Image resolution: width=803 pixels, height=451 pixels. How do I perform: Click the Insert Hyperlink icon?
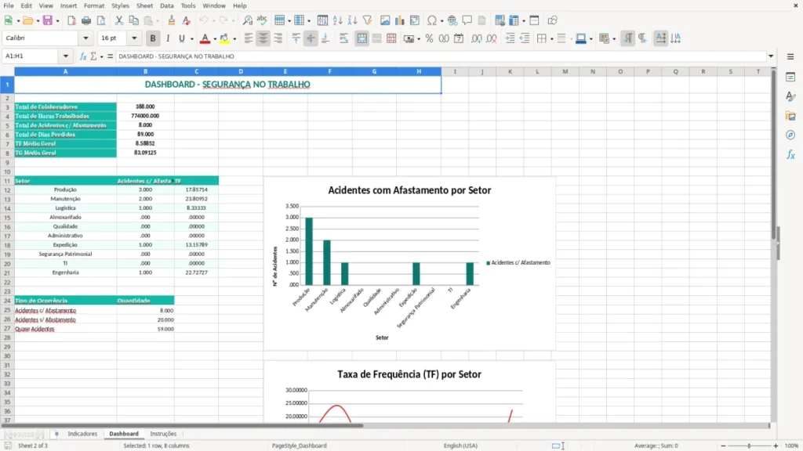452,20
